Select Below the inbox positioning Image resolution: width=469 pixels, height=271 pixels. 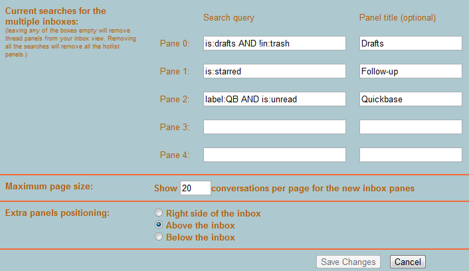158,237
